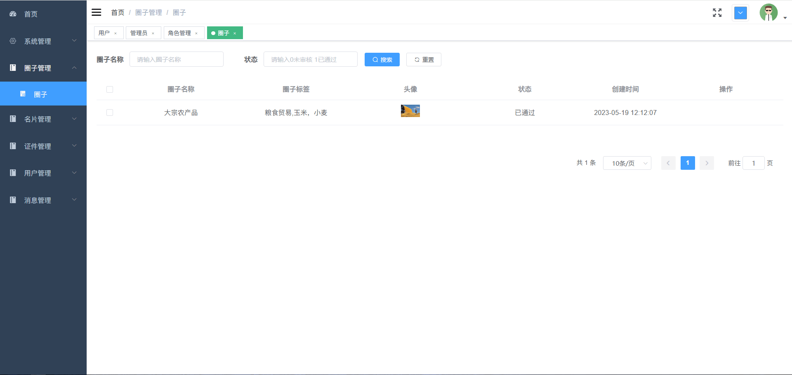Click the 首页 breadcrumb link
Image resolution: width=792 pixels, height=375 pixels.
118,12
